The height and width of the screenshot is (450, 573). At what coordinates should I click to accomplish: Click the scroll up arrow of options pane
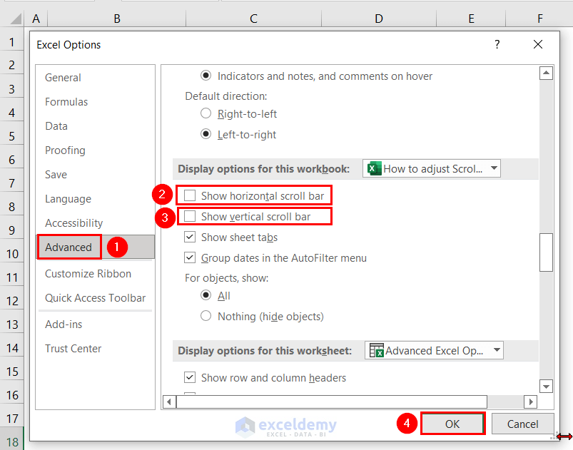(x=546, y=73)
